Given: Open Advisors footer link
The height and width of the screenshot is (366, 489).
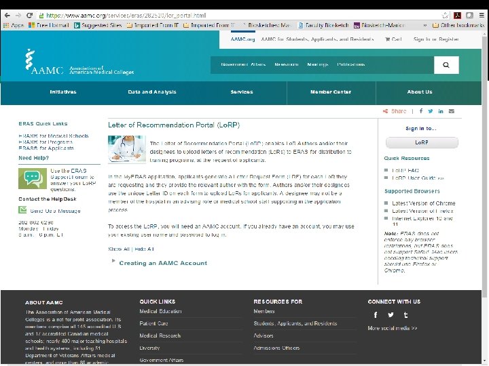Looking at the screenshot, I should click(264, 335).
